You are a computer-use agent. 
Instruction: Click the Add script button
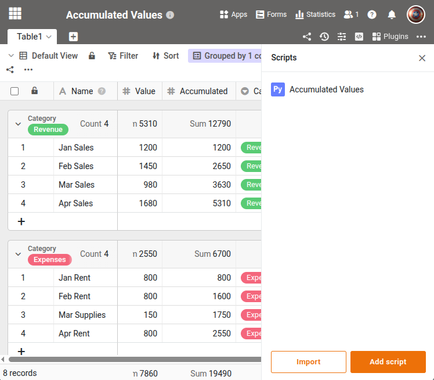coord(388,362)
